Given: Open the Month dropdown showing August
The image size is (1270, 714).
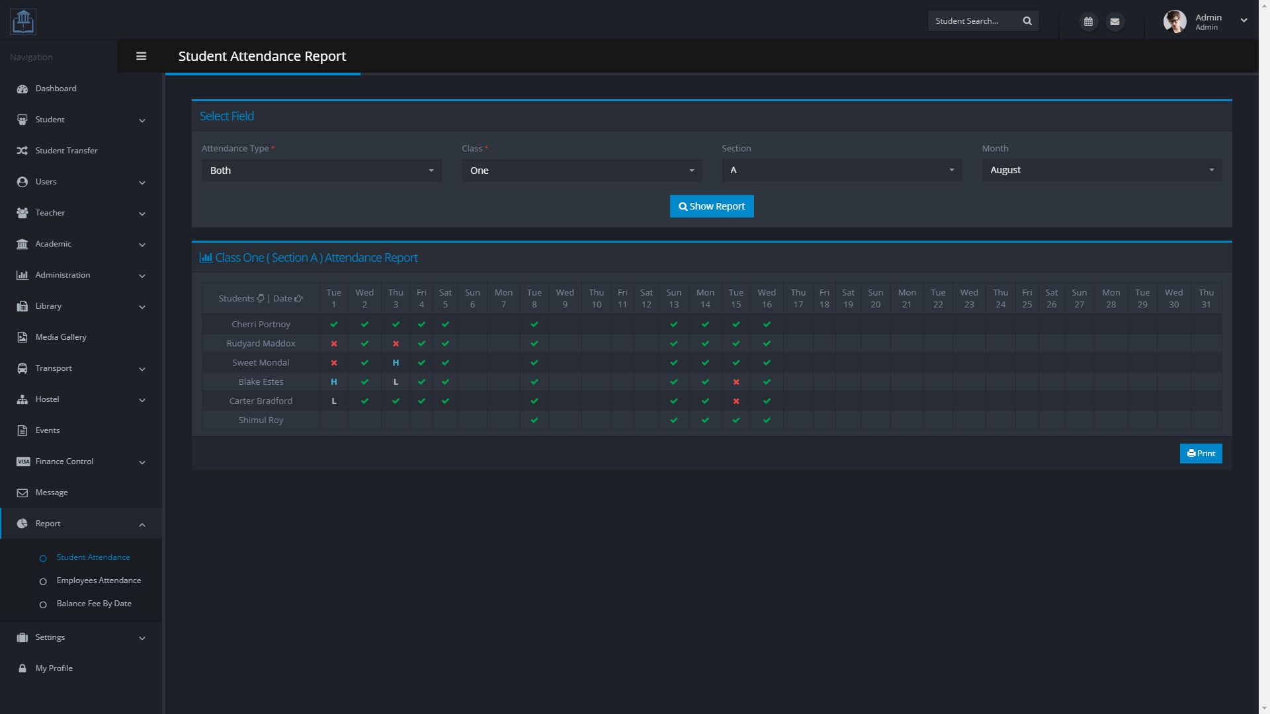Looking at the screenshot, I should pos(1101,170).
